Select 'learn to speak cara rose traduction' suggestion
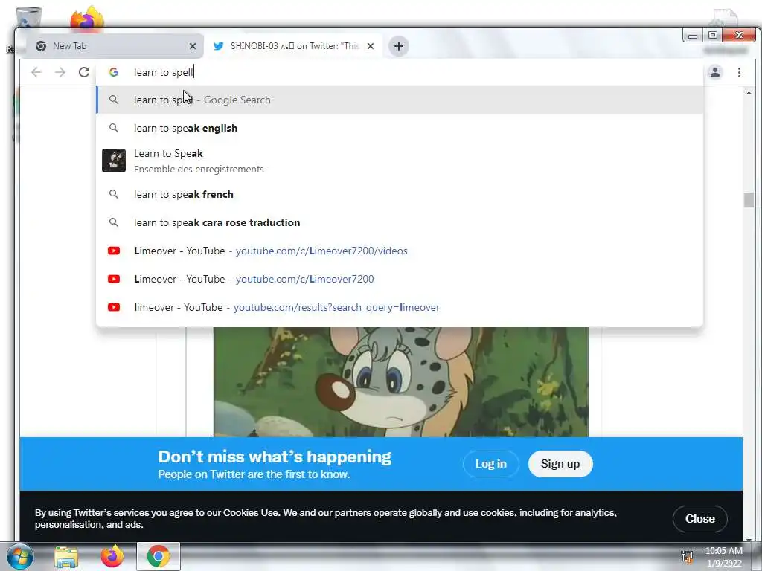 click(400, 222)
